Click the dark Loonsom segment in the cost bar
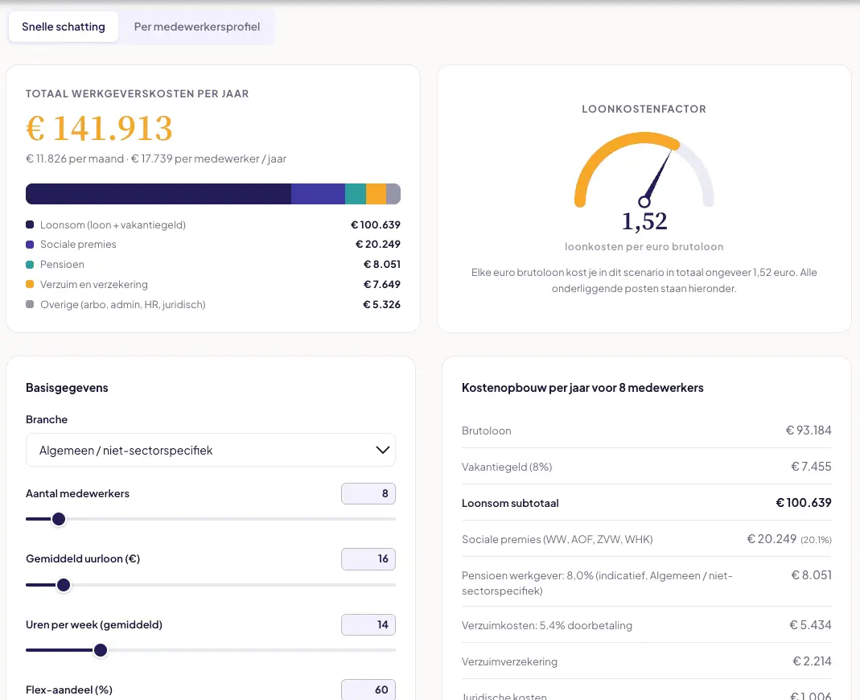 158,194
